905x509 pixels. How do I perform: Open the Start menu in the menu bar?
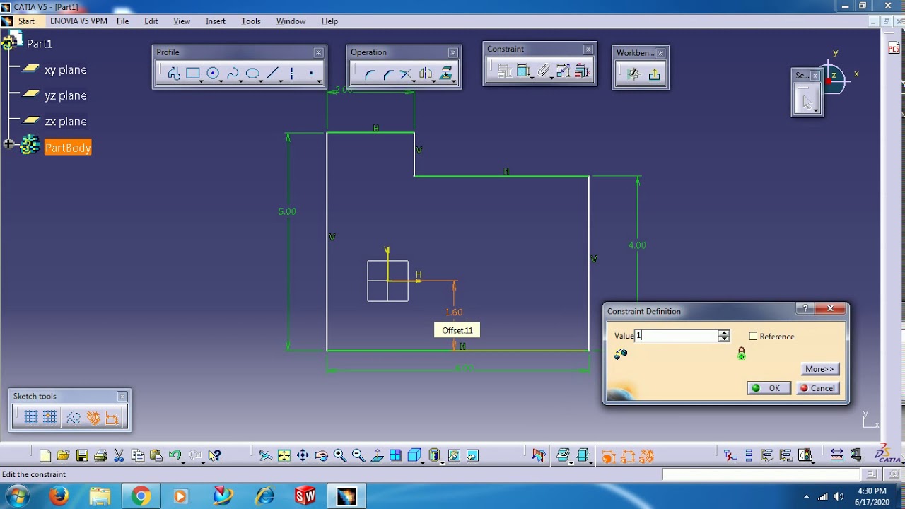click(x=26, y=21)
